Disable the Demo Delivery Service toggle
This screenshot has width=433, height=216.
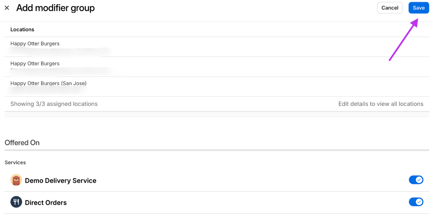416,180
